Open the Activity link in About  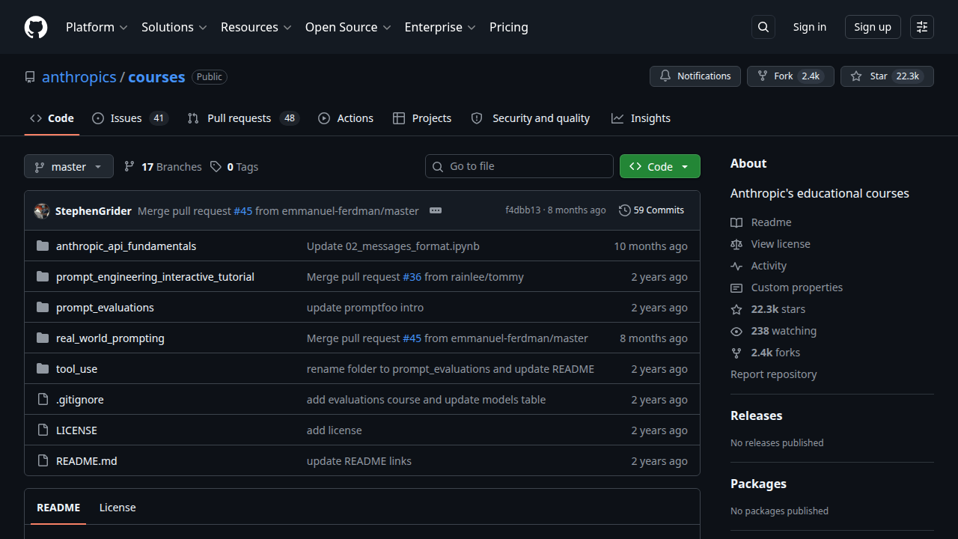pyautogui.click(x=758, y=266)
